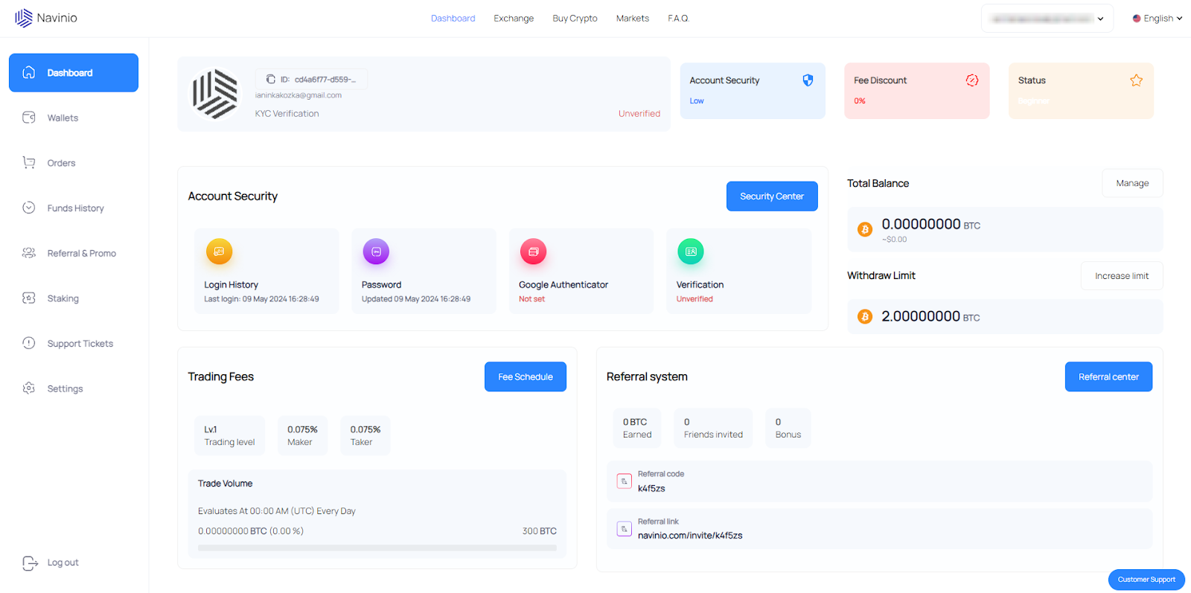Click the referral link navinio.com/invite/k4f5zs
Screen dimensions: 1191x593
coord(690,536)
